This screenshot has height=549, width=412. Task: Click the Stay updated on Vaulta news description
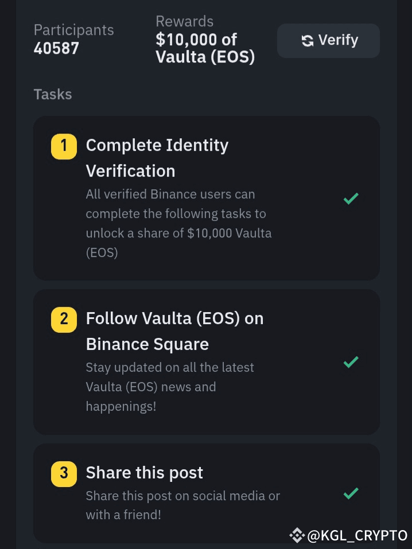pyautogui.click(x=170, y=387)
